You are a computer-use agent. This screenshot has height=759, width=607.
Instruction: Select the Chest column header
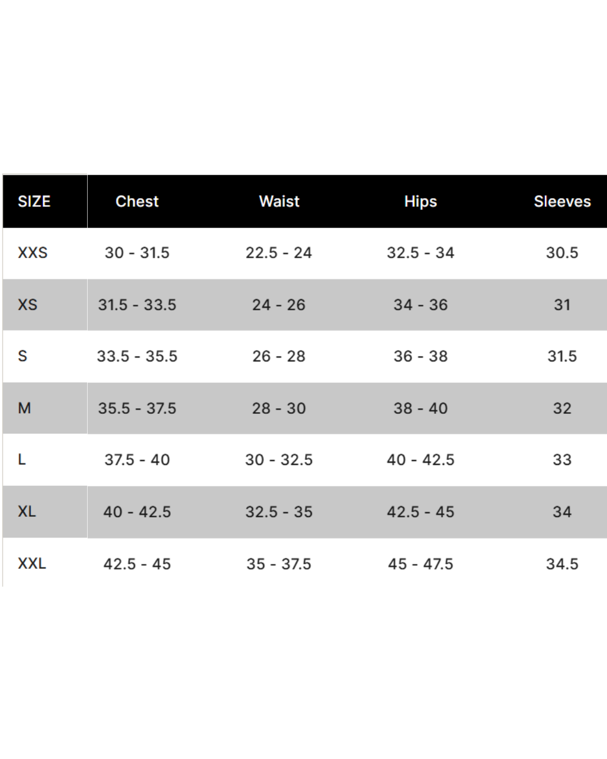(x=137, y=201)
